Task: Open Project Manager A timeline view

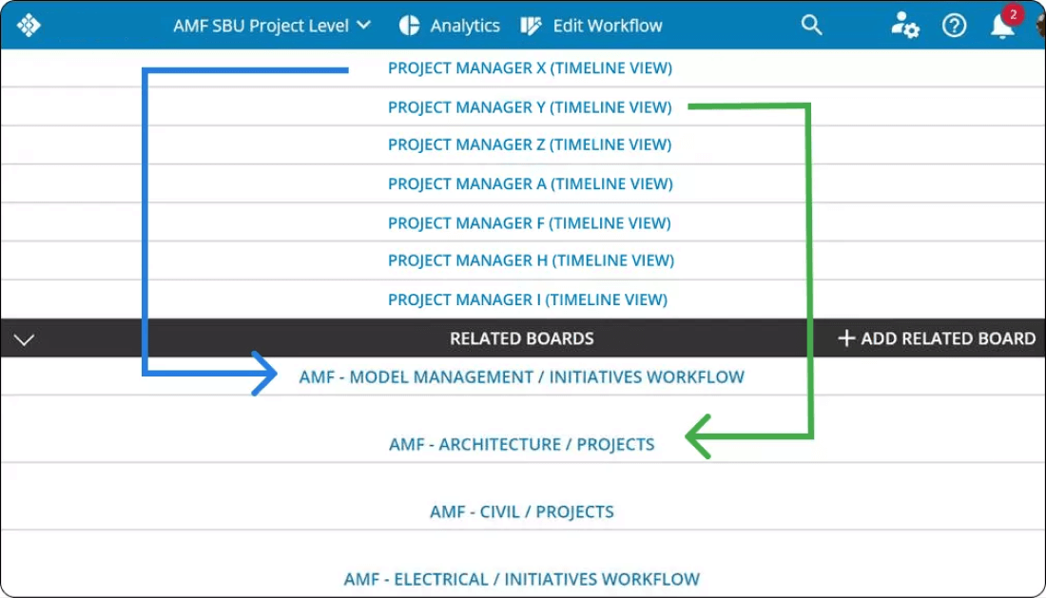Action: coord(529,183)
